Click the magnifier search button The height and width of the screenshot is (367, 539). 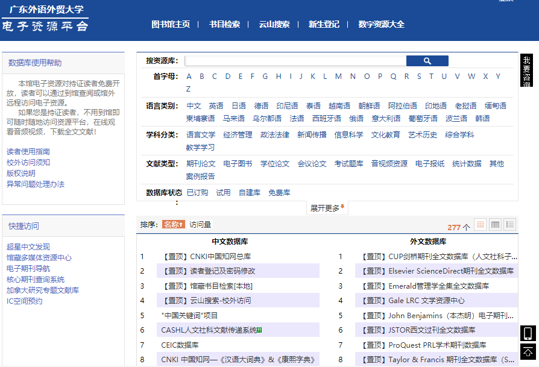[x=427, y=61]
